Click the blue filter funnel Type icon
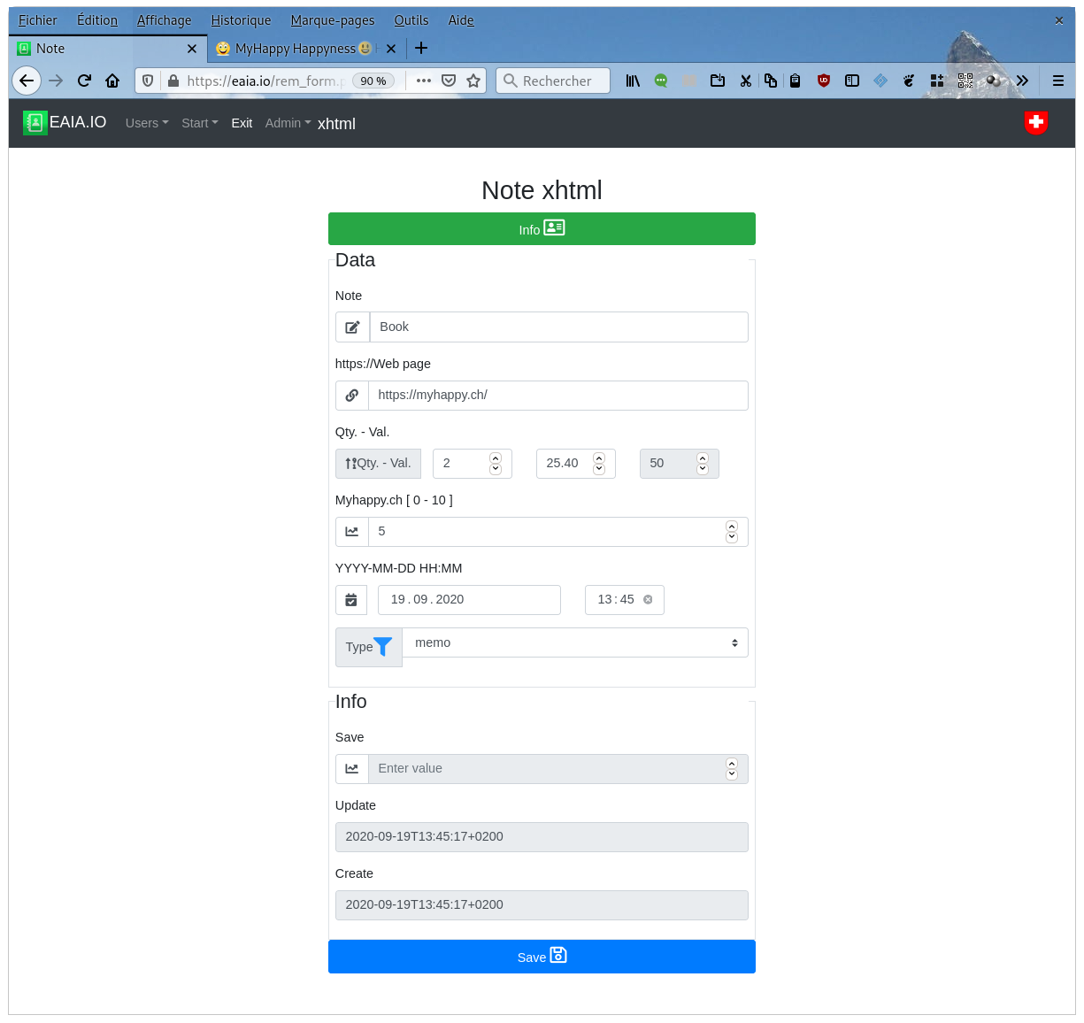Image resolution: width=1084 pixels, height=1023 pixels. point(382,647)
